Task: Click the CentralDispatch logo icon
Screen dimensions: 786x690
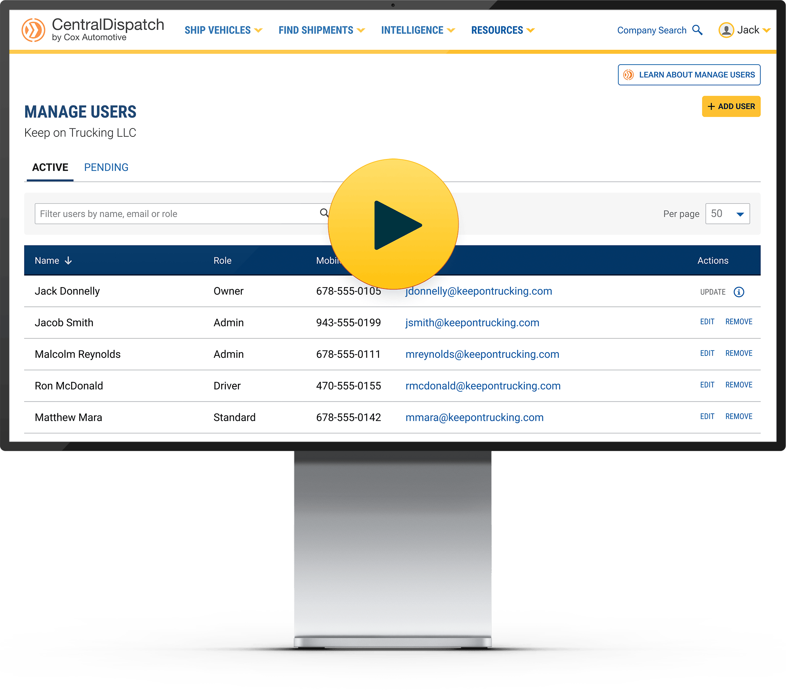Action: (33, 30)
